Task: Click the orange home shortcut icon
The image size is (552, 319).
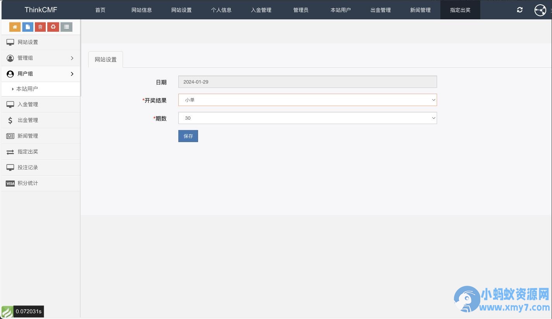Action: [x=15, y=27]
